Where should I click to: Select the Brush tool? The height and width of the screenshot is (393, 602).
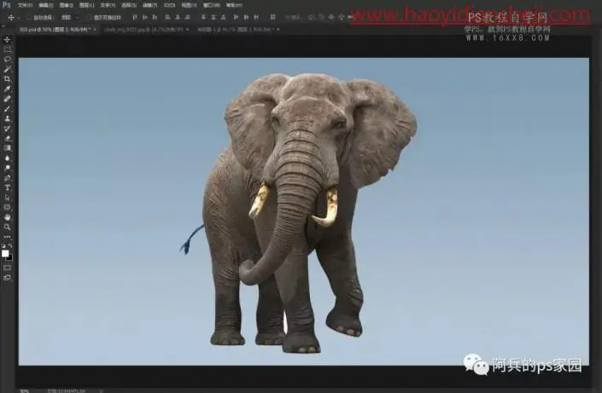point(8,109)
